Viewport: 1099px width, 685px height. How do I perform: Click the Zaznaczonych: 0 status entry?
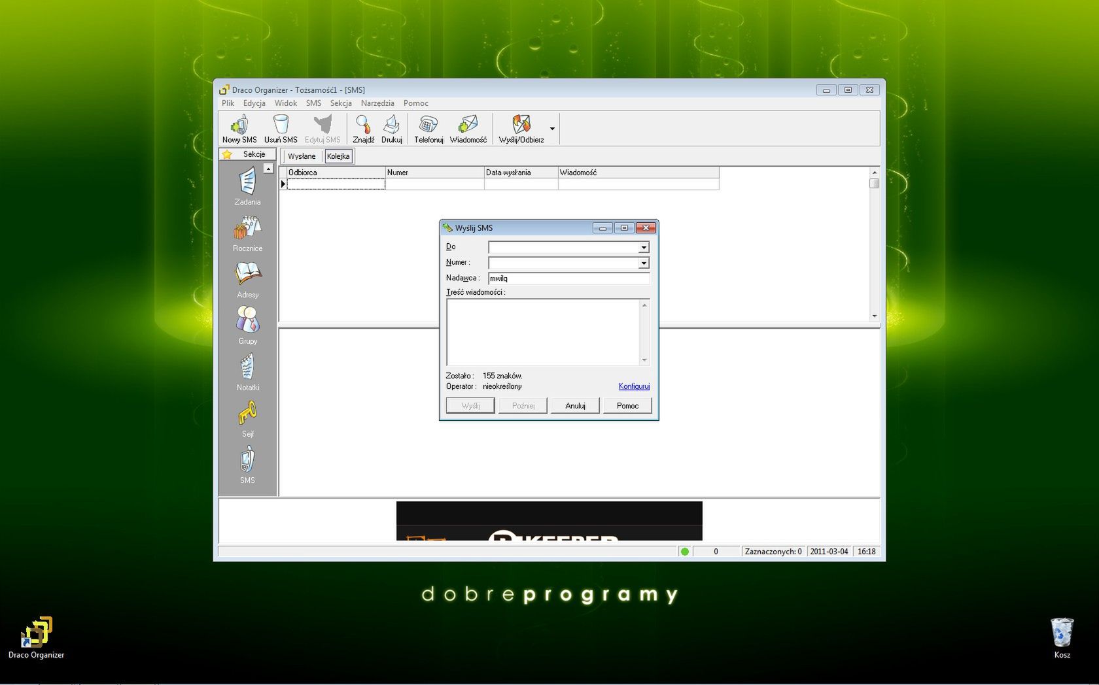point(773,552)
